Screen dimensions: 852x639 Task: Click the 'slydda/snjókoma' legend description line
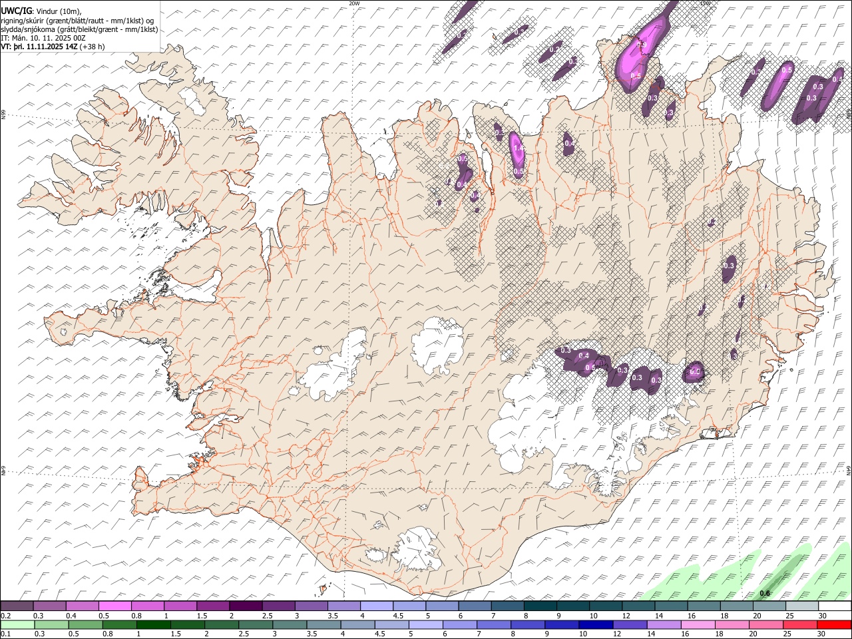pyautogui.click(x=79, y=29)
